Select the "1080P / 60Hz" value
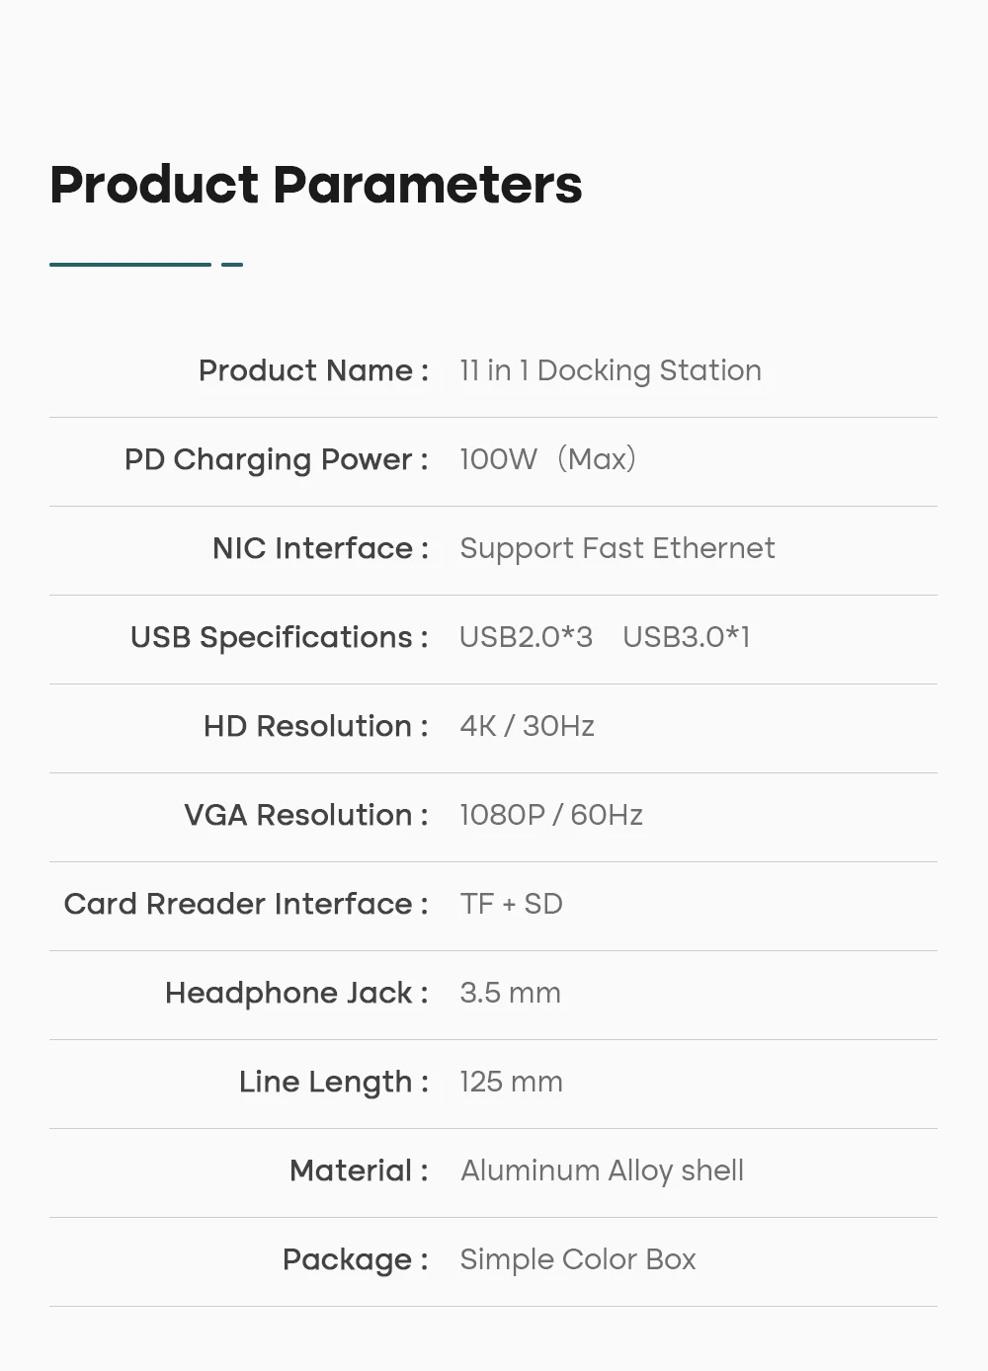Screen dimensions: 988x1371 click(x=551, y=815)
